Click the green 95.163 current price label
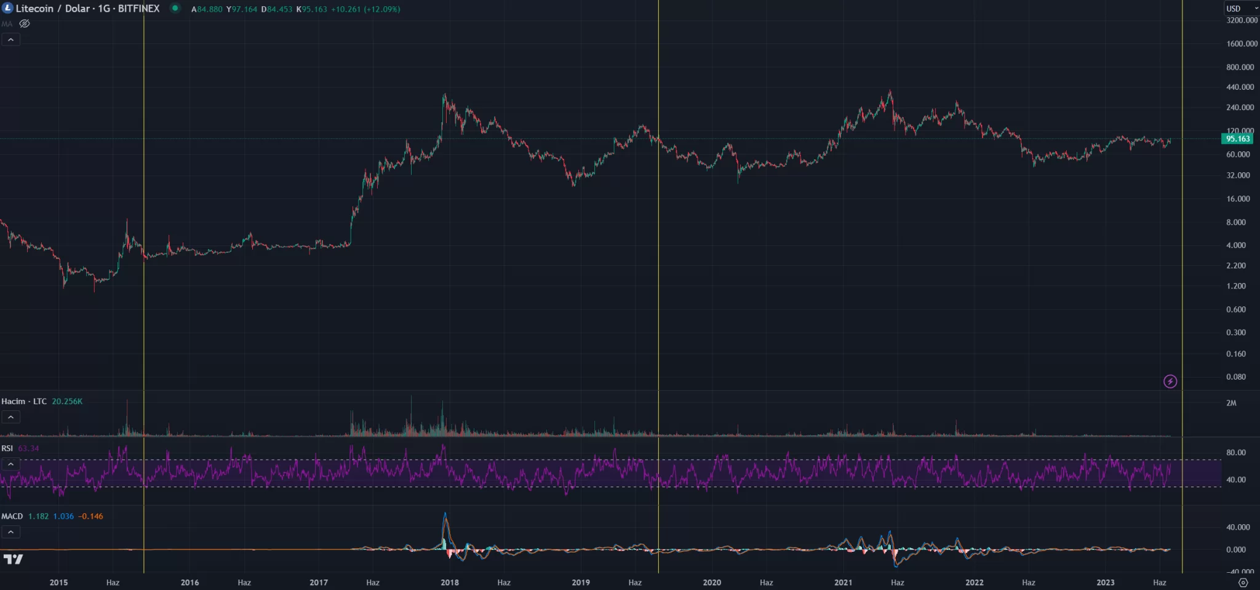The height and width of the screenshot is (590, 1260). [x=1237, y=138]
